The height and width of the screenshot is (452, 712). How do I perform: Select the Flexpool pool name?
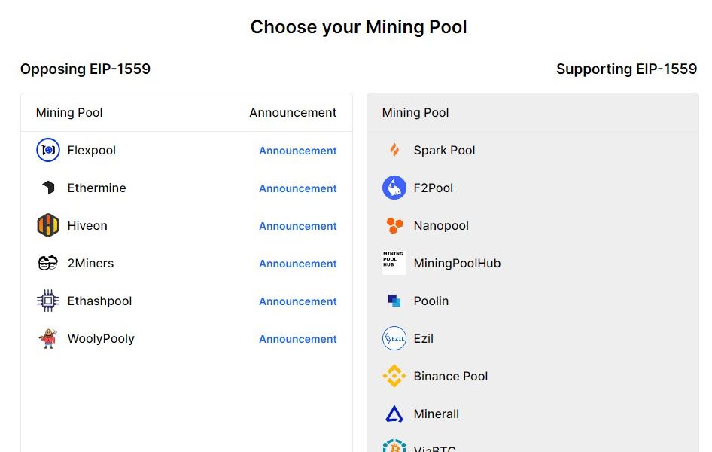pyautogui.click(x=92, y=151)
